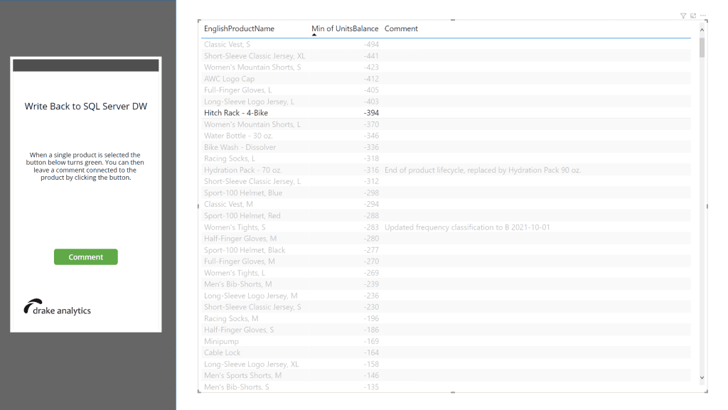Sort by Min of UnitsBalance column header
This screenshot has width=728, height=410.
click(x=345, y=28)
